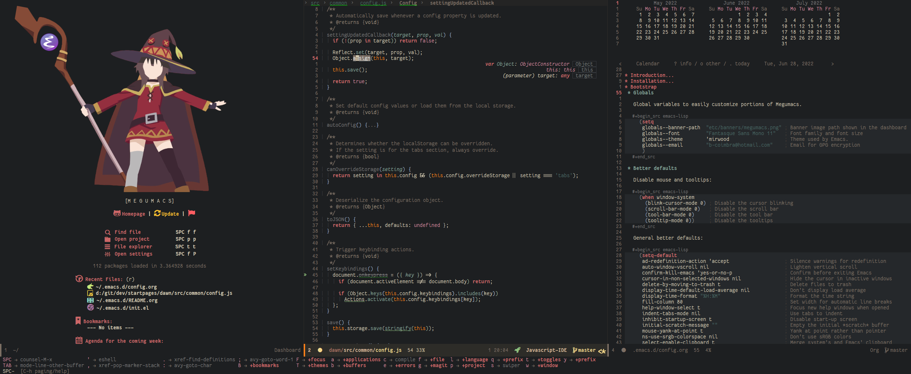Open recent file ~/.emacs.d/README.org
The image size is (911, 374).
click(127, 300)
